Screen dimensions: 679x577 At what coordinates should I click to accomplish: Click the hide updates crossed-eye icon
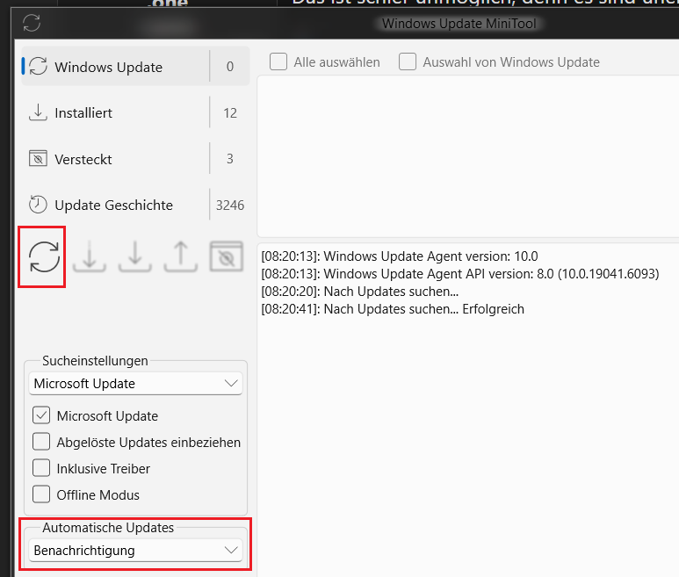point(226,257)
